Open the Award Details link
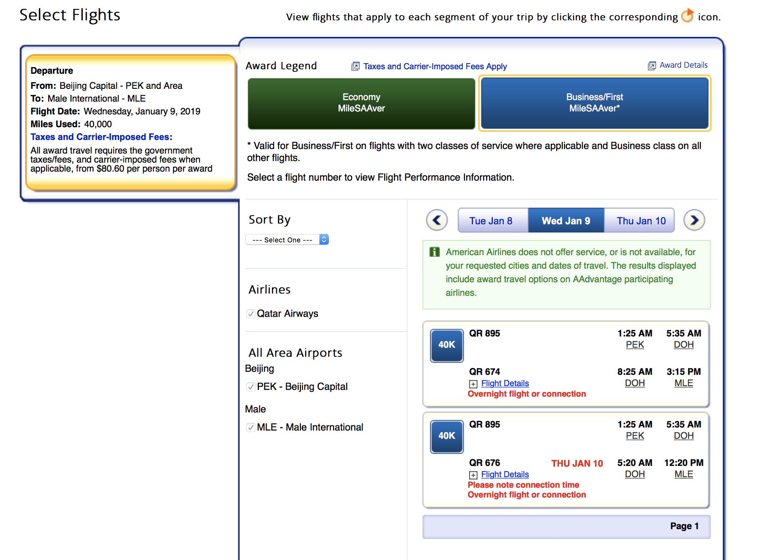This screenshot has width=760, height=560. [684, 65]
